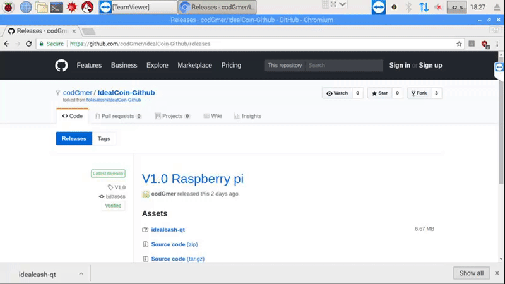The height and width of the screenshot is (284, 505).
Task: Launch the web browser globe icon in taskbar
Action: [26, 7]
